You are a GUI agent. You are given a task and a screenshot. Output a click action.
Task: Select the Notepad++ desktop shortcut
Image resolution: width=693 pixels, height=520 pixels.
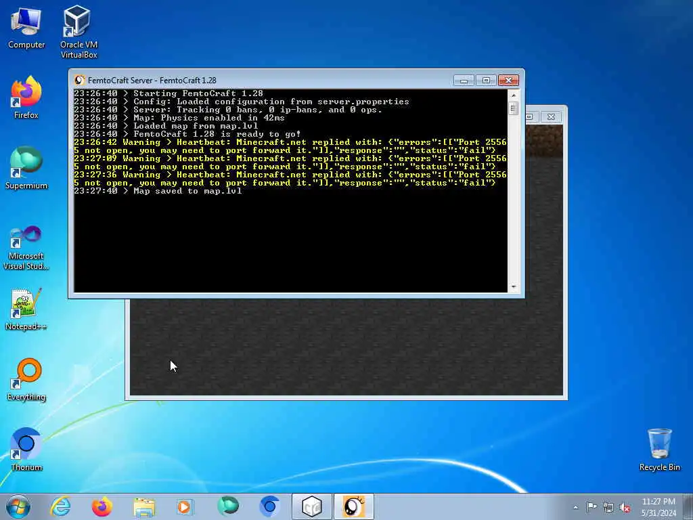pyautogui.click(x=26, y=309)
